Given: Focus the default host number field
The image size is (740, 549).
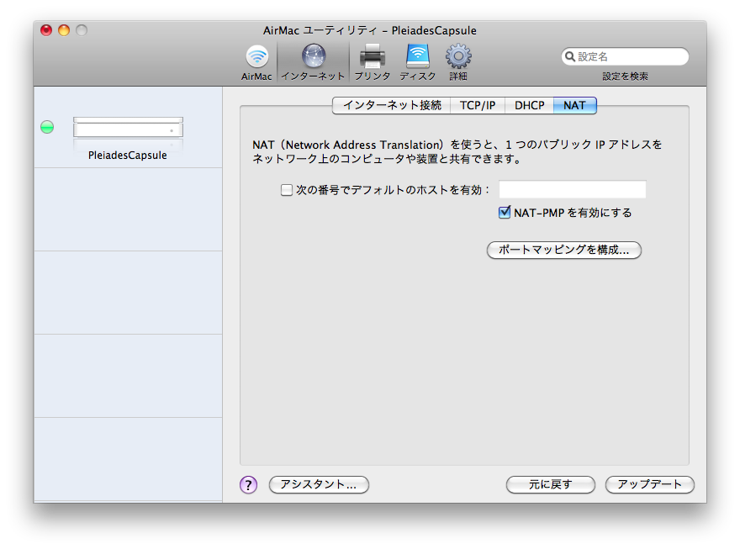Looking at the screenshot, I should (573, 190).
